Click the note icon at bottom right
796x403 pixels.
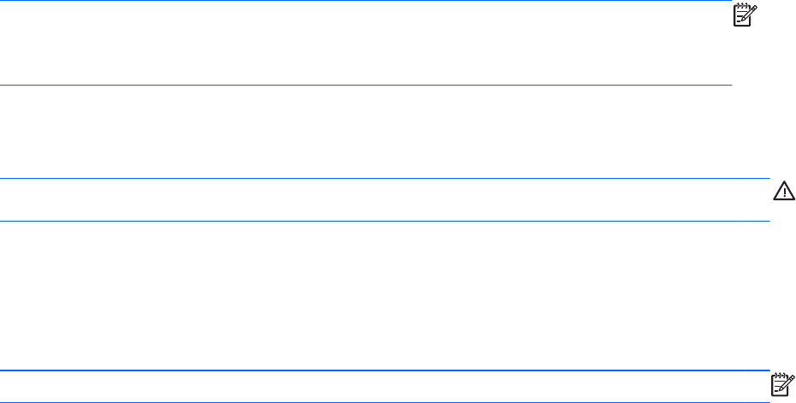[x=780, y=384]
